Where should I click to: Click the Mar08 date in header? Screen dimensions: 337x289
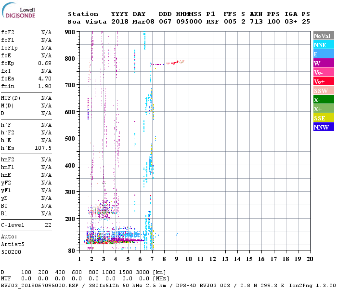pyautogui.click(x=143, y=22)
